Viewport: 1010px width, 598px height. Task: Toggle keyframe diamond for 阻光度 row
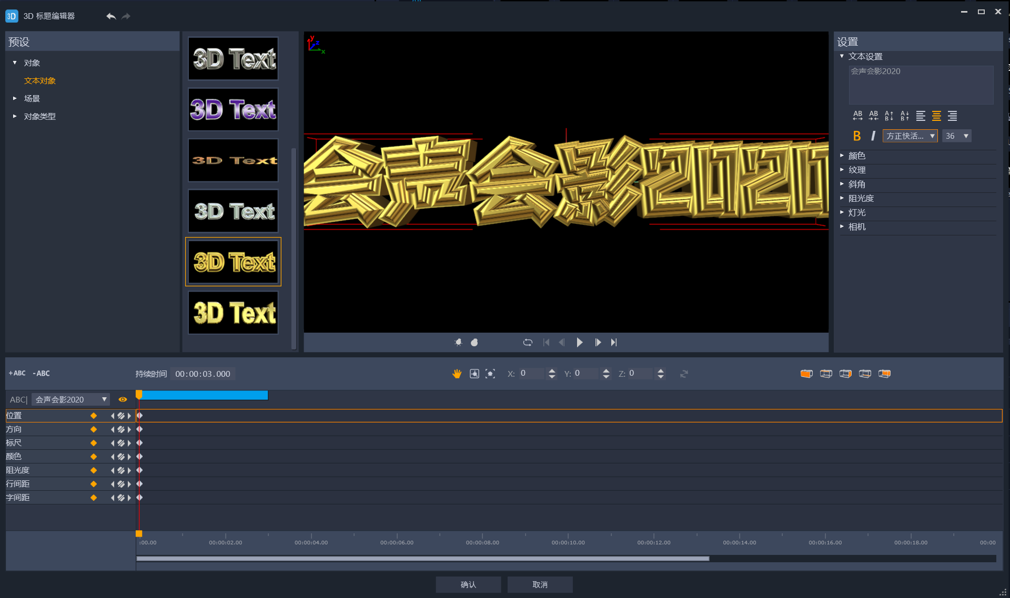pyautogui.click(x=94, y=470)
